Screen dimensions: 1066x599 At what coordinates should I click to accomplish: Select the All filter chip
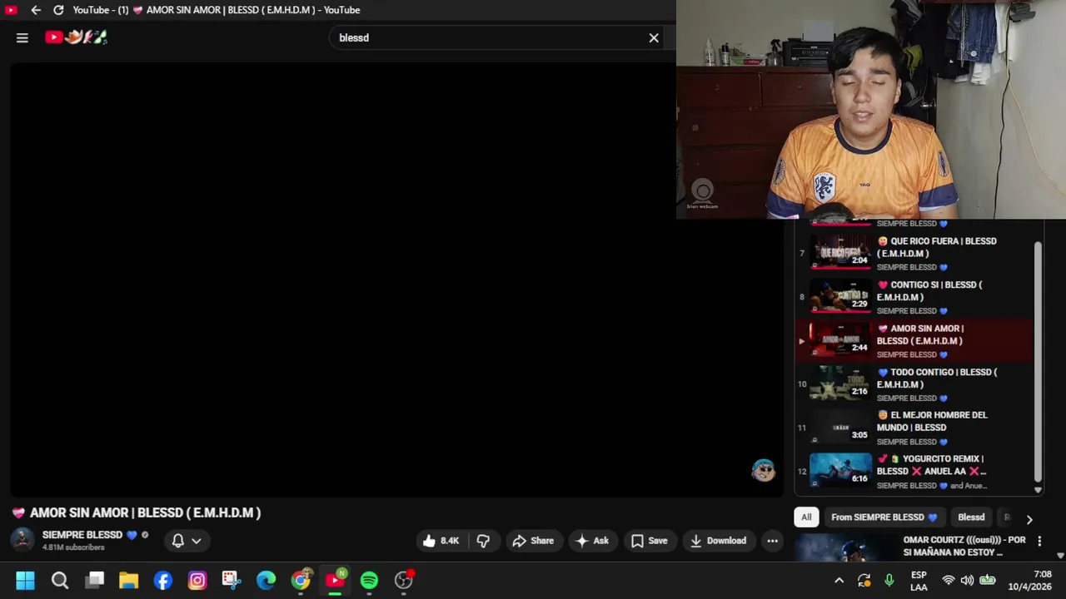tap(806, 517)
